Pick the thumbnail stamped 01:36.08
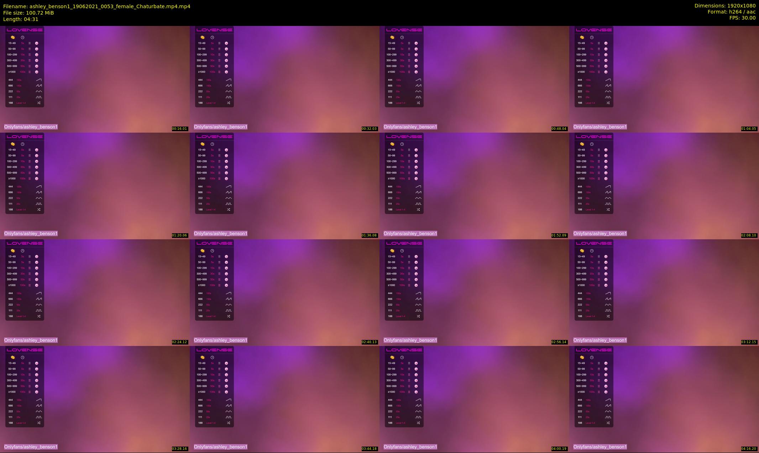The image size is (759, 453). [x=284, y=186]
